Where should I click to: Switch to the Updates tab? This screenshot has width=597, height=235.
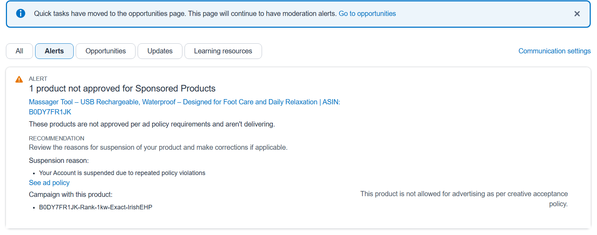pos(160,51)
